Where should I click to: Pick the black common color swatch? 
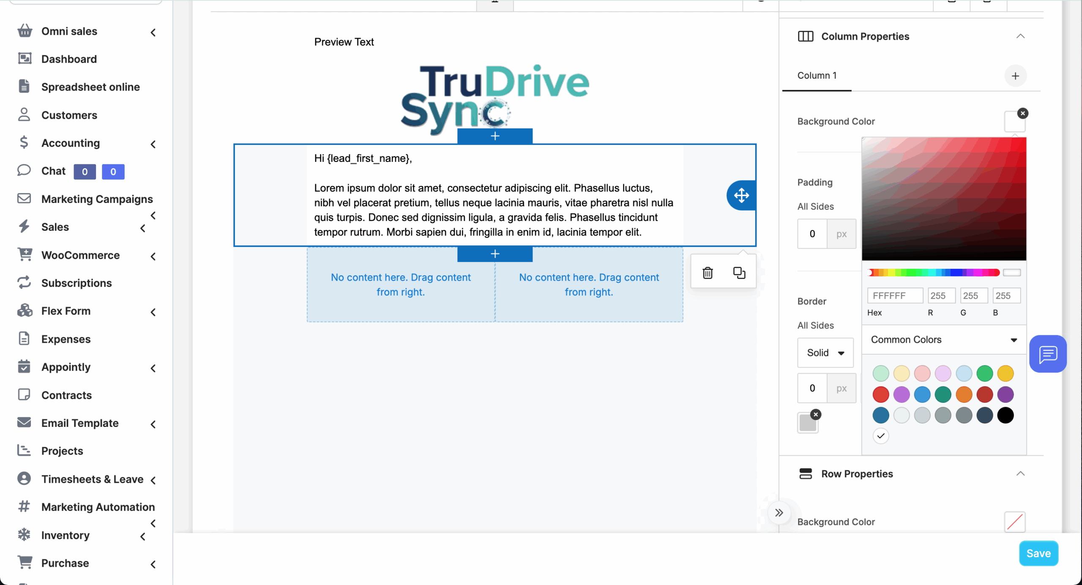click(x=1005, y=415)
